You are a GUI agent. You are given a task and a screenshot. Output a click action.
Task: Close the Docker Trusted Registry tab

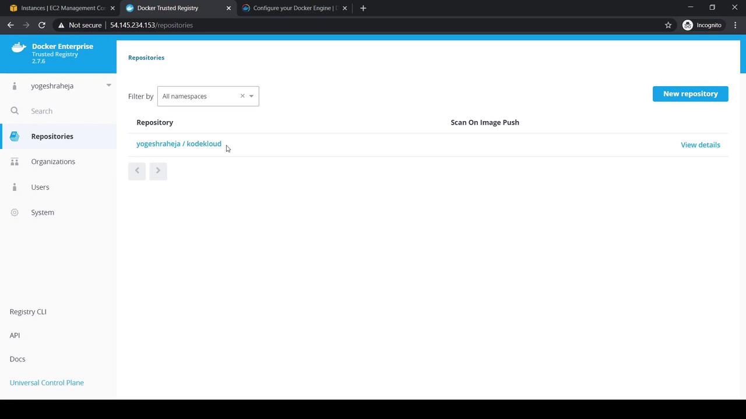pyautogui.click(x=228, y=8)
